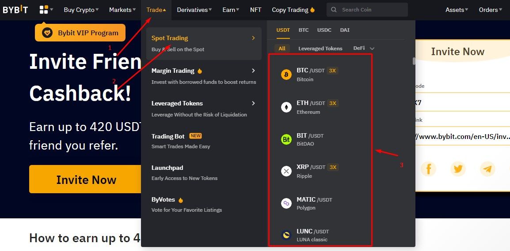Click the Bybit logo
Viewport: 510px width, 251px height.
tap(15, 10)
